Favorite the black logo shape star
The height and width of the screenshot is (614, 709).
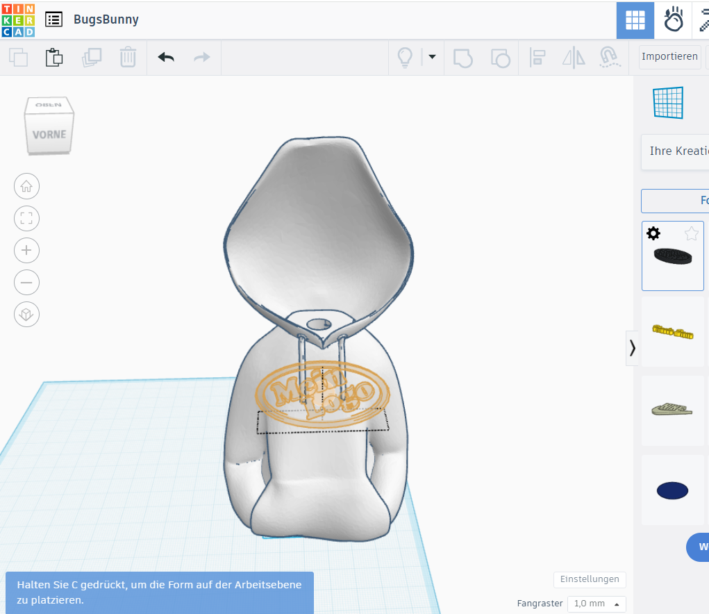692,234
